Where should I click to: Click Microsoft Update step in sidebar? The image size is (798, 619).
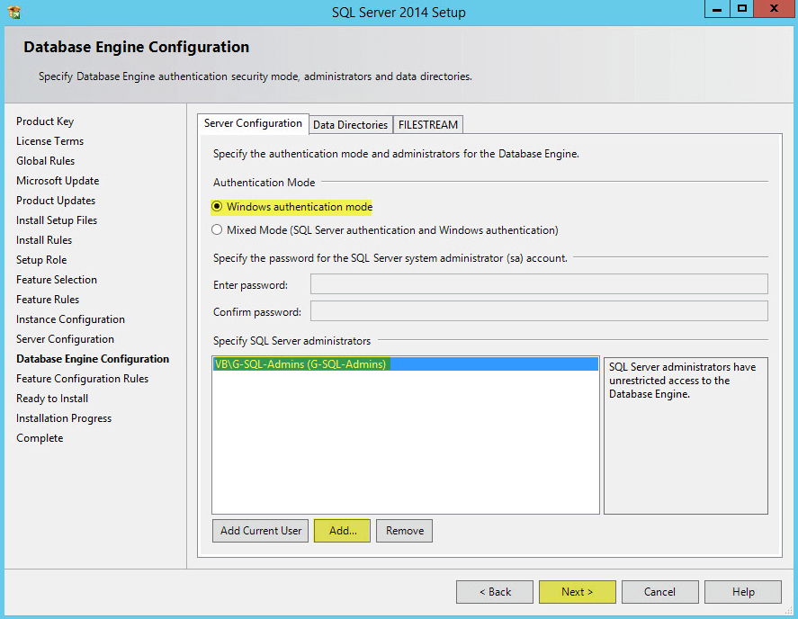58,181
